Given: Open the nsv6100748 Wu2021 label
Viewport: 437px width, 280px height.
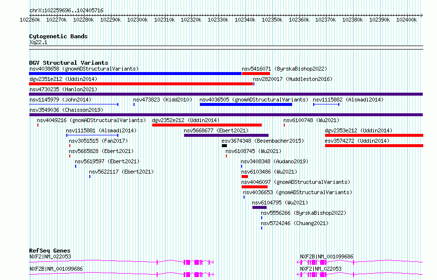Looking at the screenshot, I should [311, 120].
